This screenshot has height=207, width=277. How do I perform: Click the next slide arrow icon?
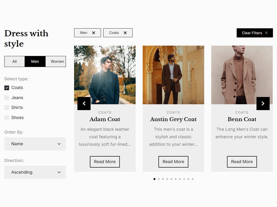(x=263, y=103)
